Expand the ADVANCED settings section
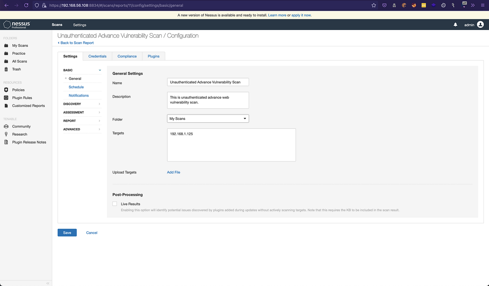The image size is (489, 286). click(x=82, y=129)
